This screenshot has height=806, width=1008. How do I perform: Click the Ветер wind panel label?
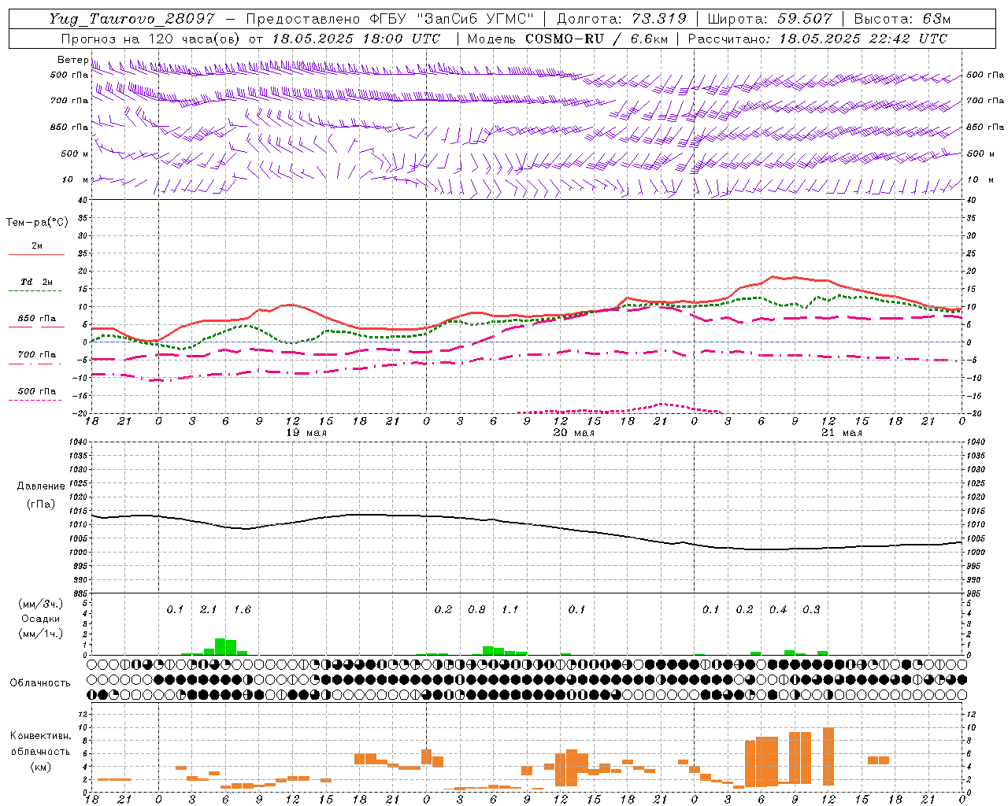(72, 60)
